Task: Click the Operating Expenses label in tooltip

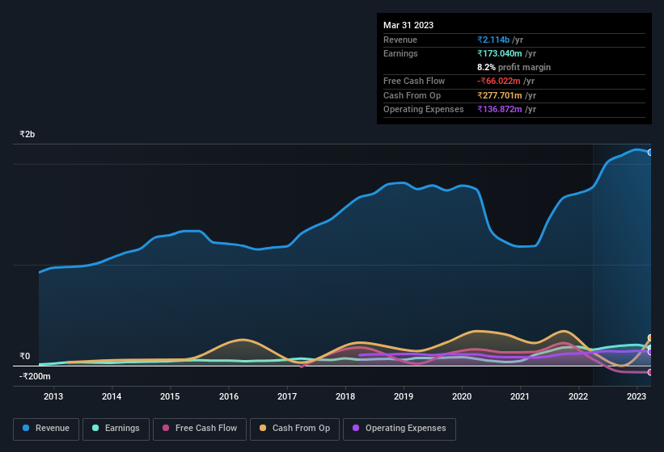Action: pos(424,110)
